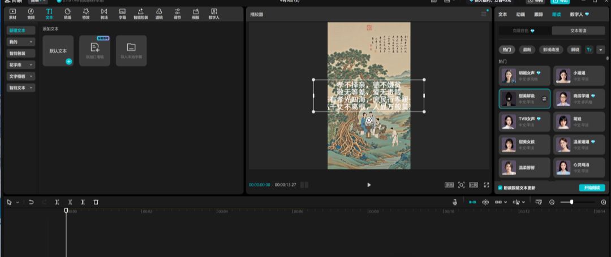Open the 模板 templates tab icon
This screenshot has width=611, height=257.
[196, 14]
